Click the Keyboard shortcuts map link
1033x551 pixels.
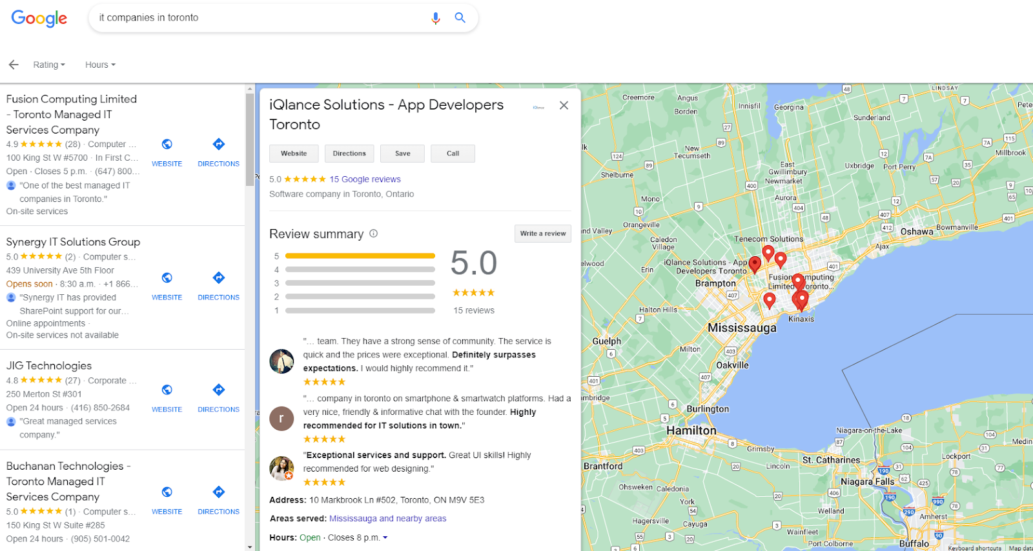tap(974, 548)
